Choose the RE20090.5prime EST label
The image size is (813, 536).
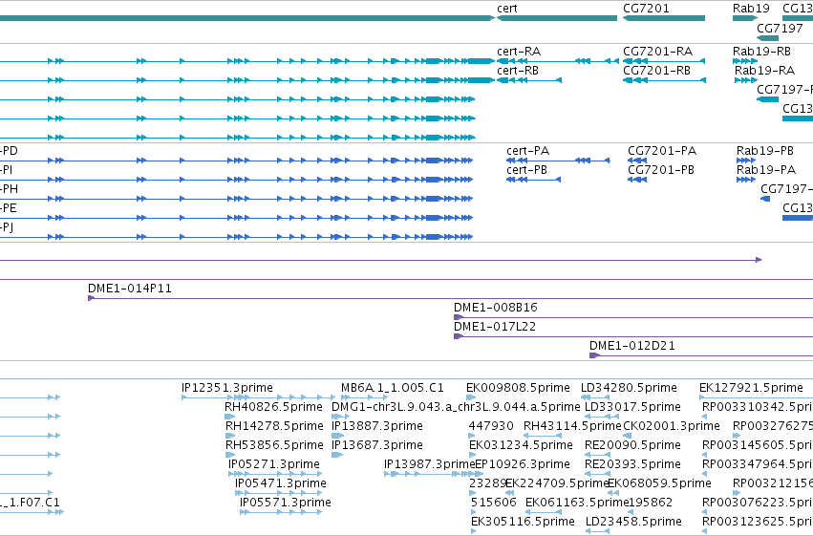tap(632, 445)
